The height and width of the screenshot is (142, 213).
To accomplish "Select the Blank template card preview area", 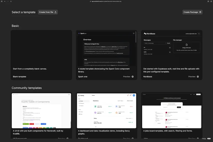I will (x=41, y=48).
